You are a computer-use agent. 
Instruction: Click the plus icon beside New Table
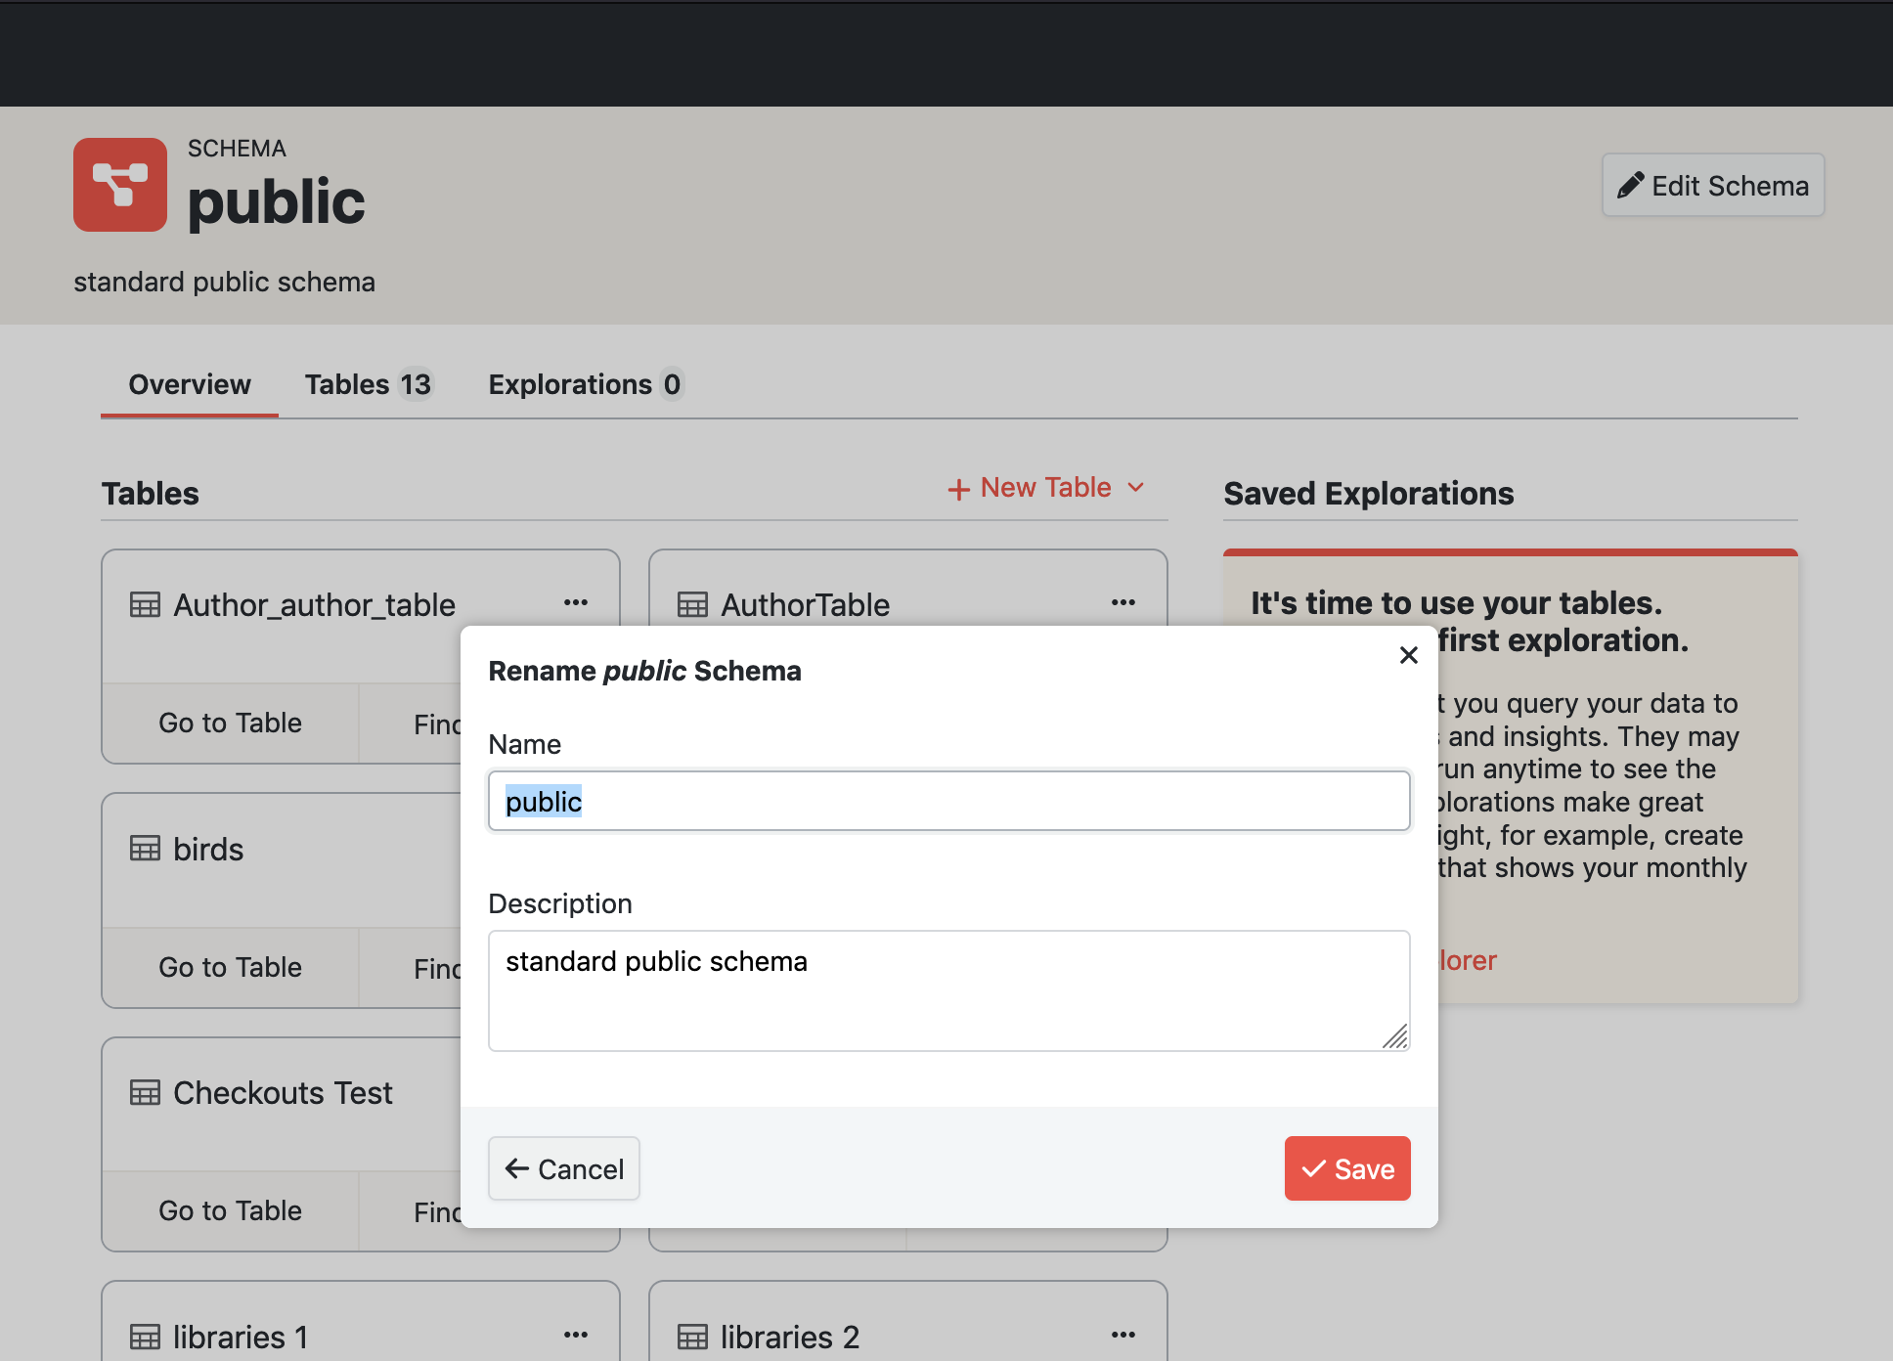click(x=959, y=488)
